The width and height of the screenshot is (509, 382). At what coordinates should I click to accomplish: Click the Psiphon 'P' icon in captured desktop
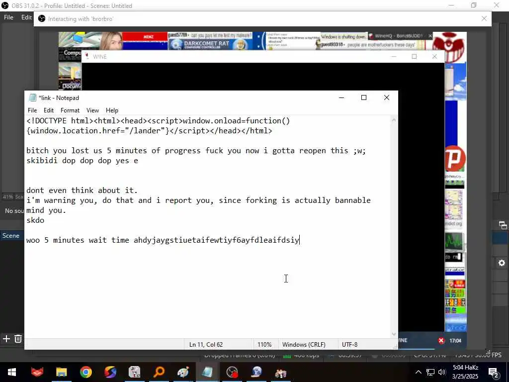(455, 159)
